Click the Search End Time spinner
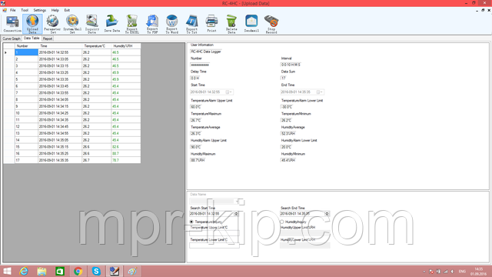The width and height of the screenshot is (492, 277). point(327,214)
